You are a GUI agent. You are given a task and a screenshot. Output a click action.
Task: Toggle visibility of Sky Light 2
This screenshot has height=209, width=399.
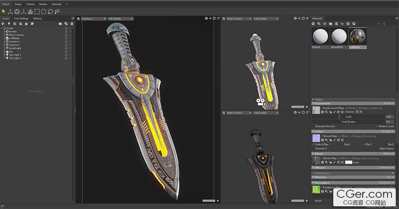coord(70,58)
